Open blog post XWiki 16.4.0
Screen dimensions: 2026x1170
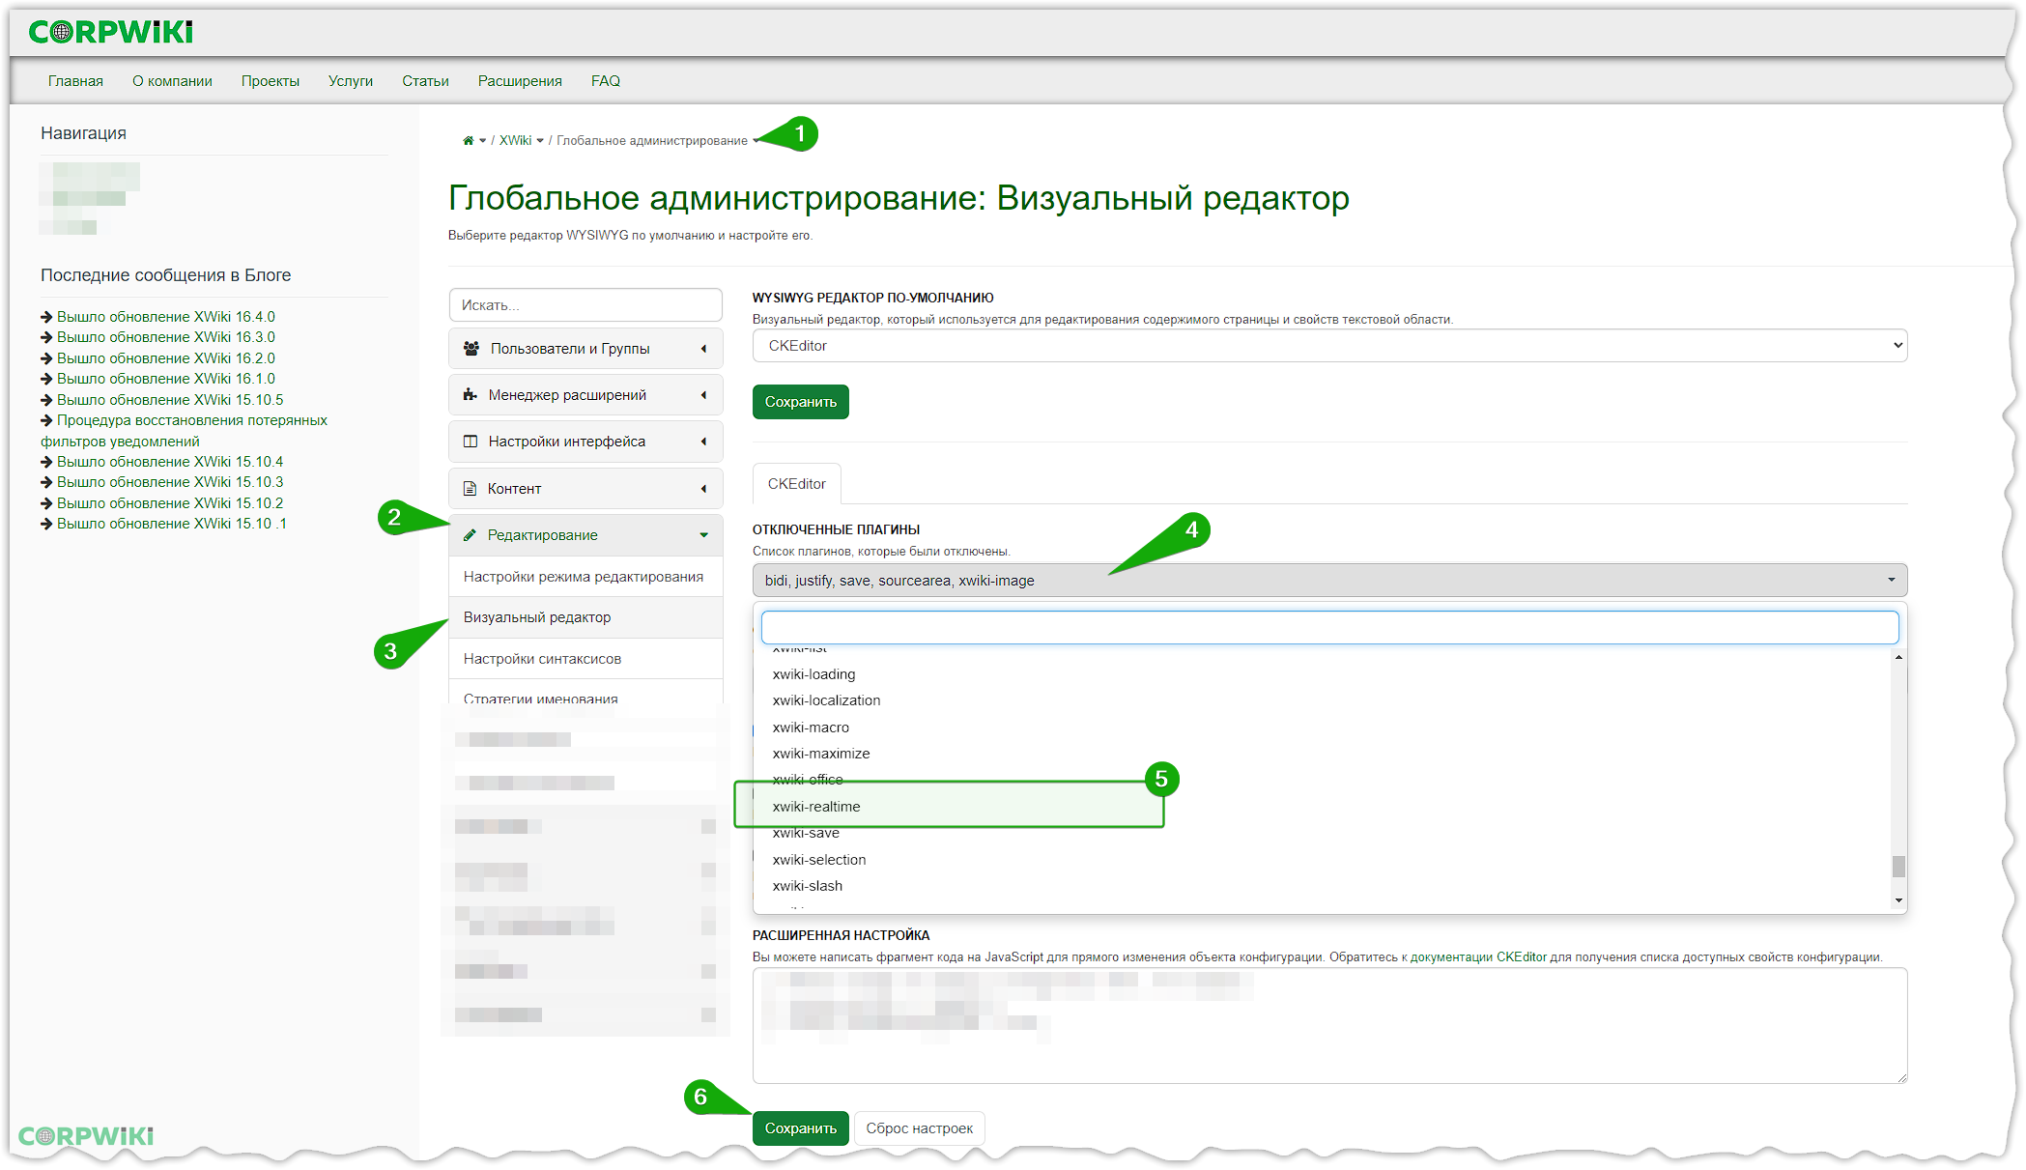166,317
